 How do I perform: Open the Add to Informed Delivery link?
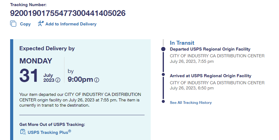click(x=71, y=24)
